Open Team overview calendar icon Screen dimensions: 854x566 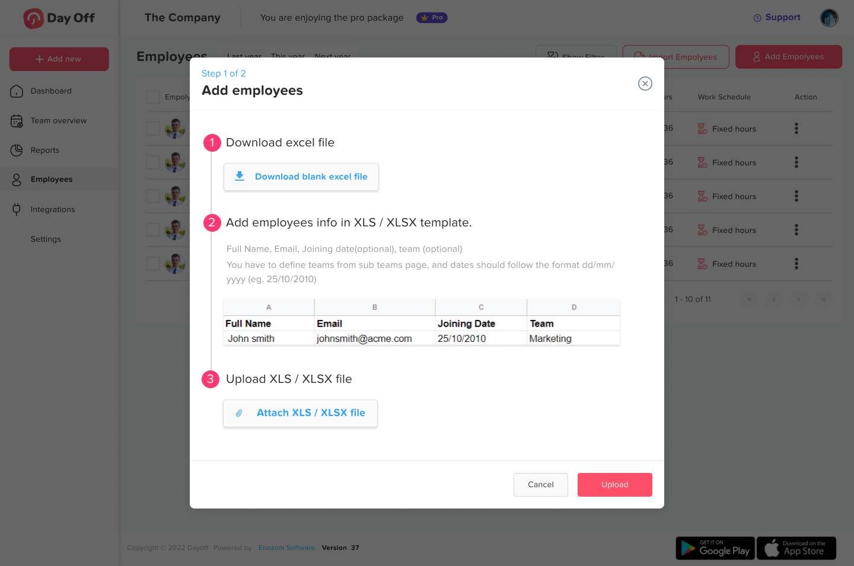[x=17, y=121]
